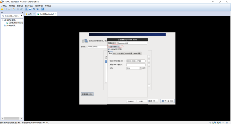Viewport: 231px width, 124px height.
Task: Click the network computers icon in installer
Action: (x=85, y=41)
